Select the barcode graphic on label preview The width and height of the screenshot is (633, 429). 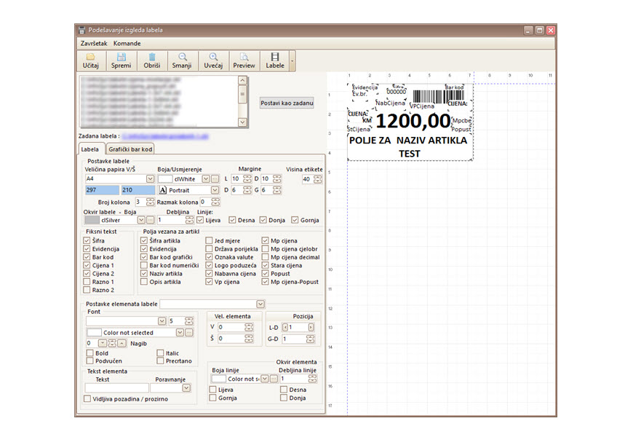pos(437,97)
